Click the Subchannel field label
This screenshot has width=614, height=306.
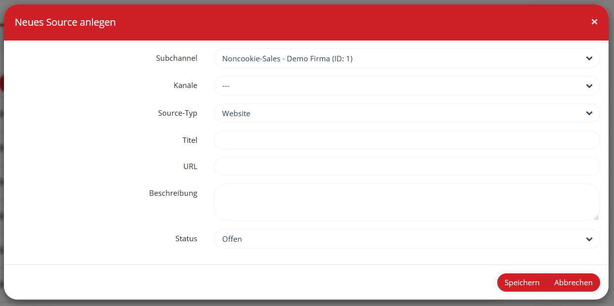coord(176,58)
